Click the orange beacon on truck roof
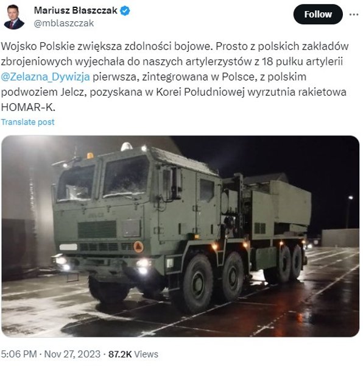Screen dimensions: 363x366 tap(90, 156)
